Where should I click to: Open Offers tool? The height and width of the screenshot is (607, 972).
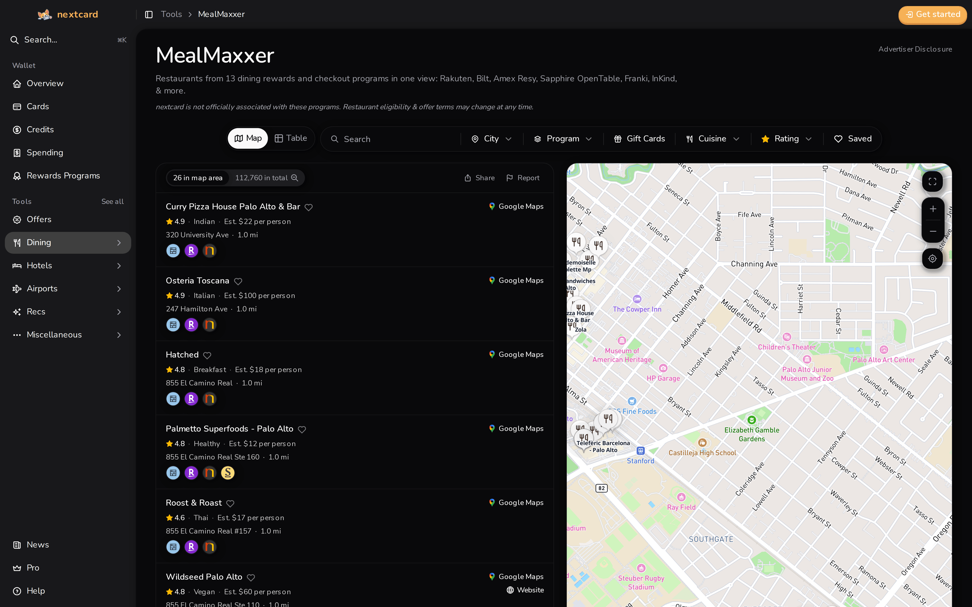point(68,220)
